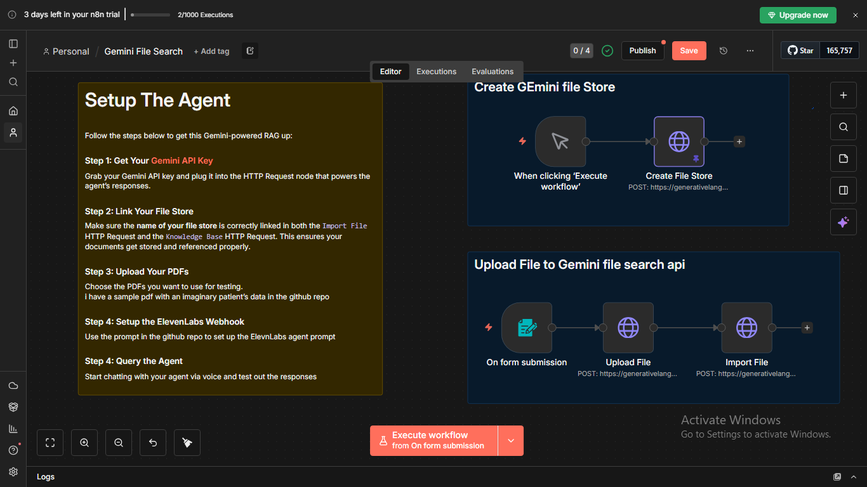
Task: Click the trial info icon
Action: 12,15
